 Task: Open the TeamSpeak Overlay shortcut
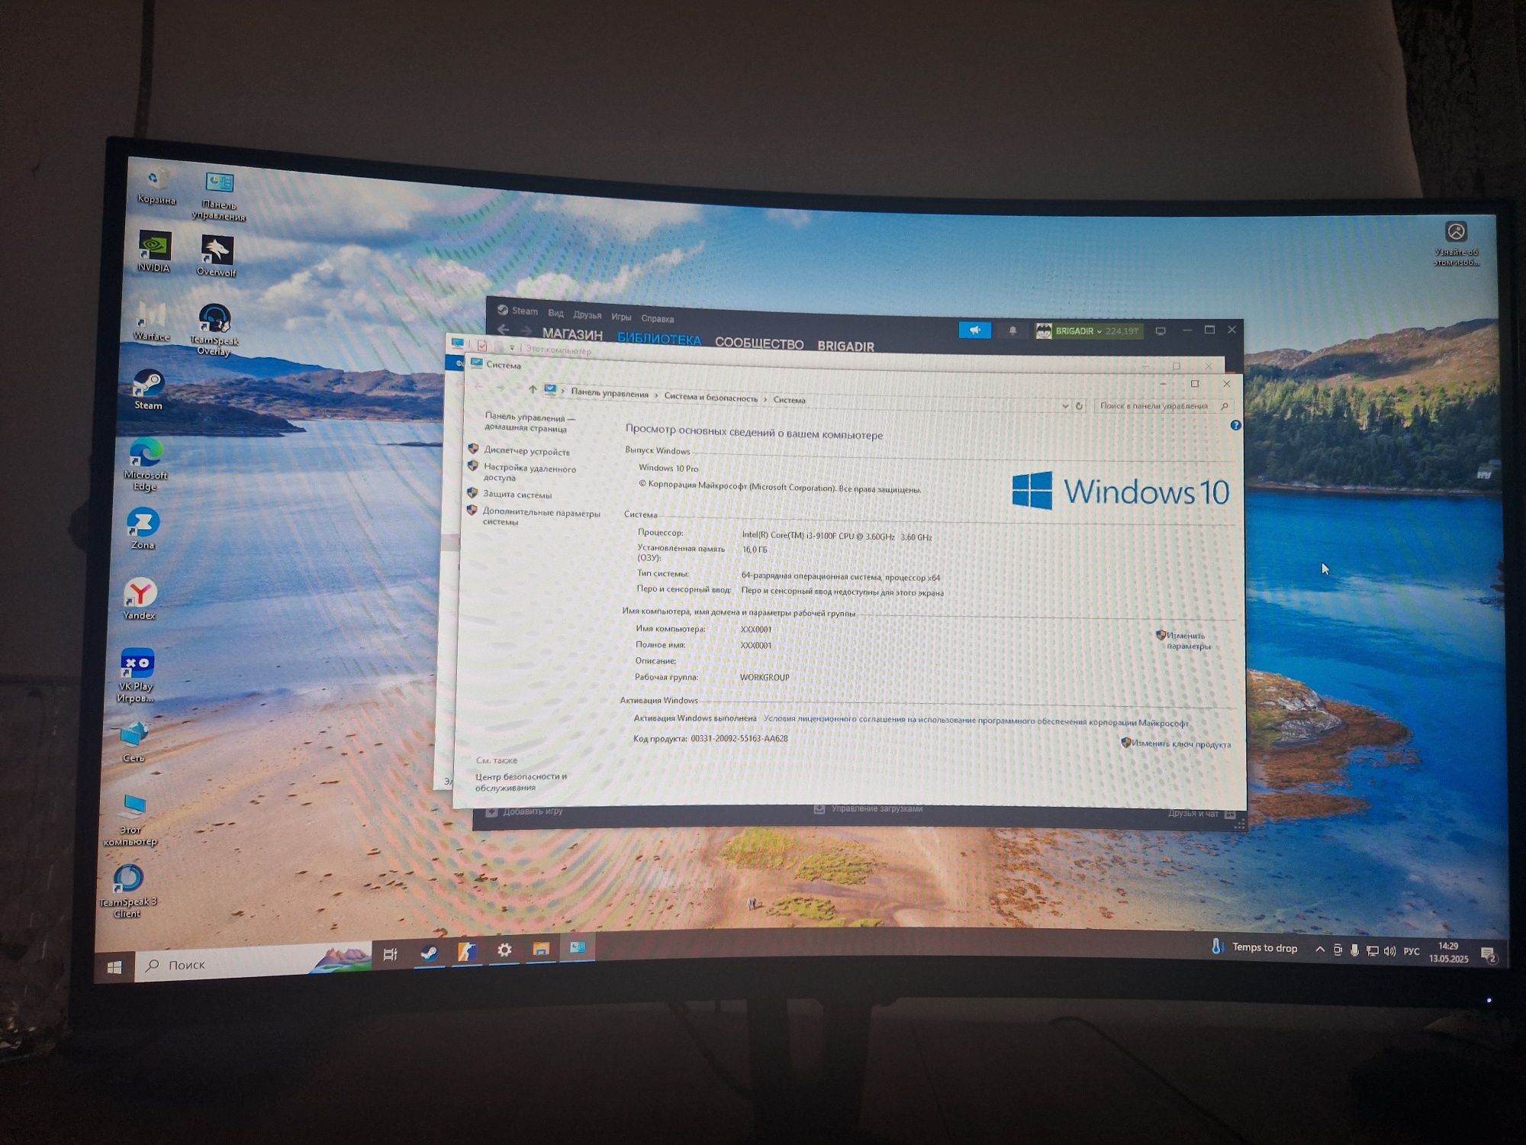pos(214,330)
